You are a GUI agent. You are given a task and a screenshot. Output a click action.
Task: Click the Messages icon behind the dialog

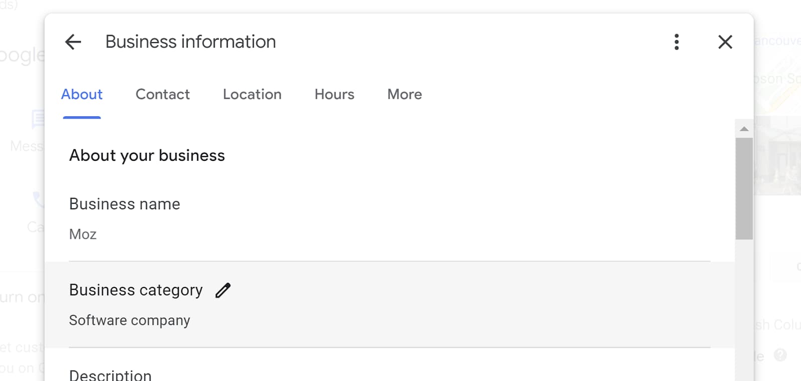[x=38, y=120]
